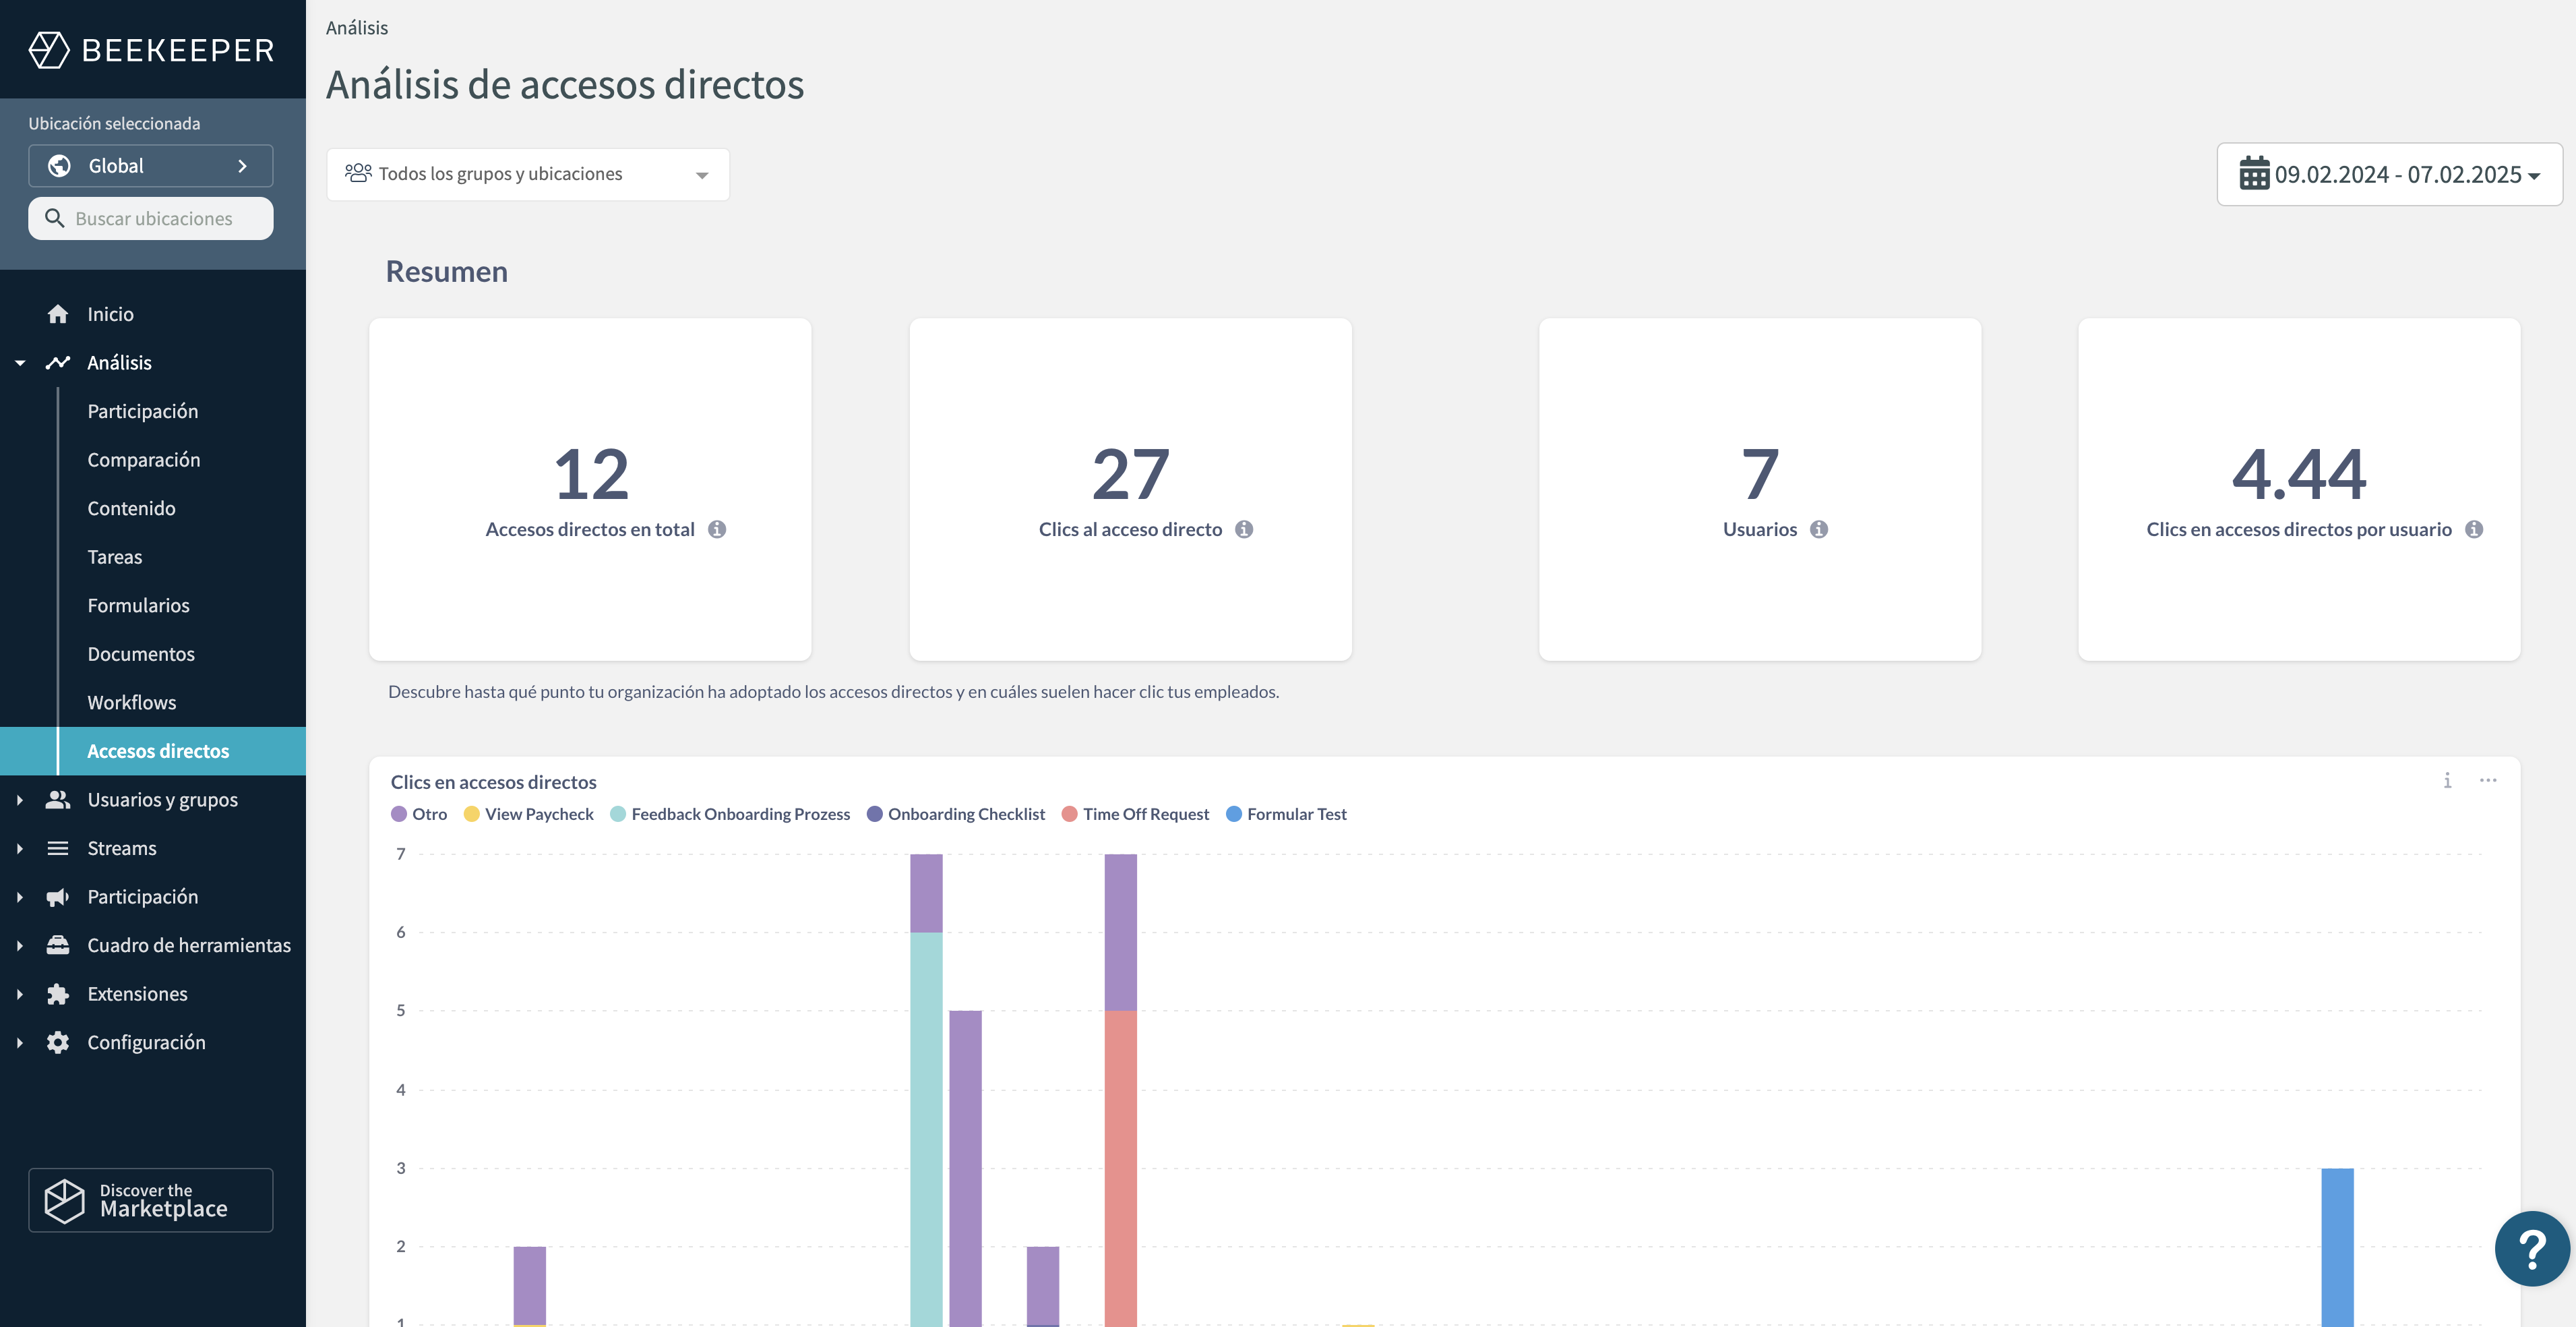
Task: Click the teal Feedback Onboarding bar segment
Action: coord(926,1129)
